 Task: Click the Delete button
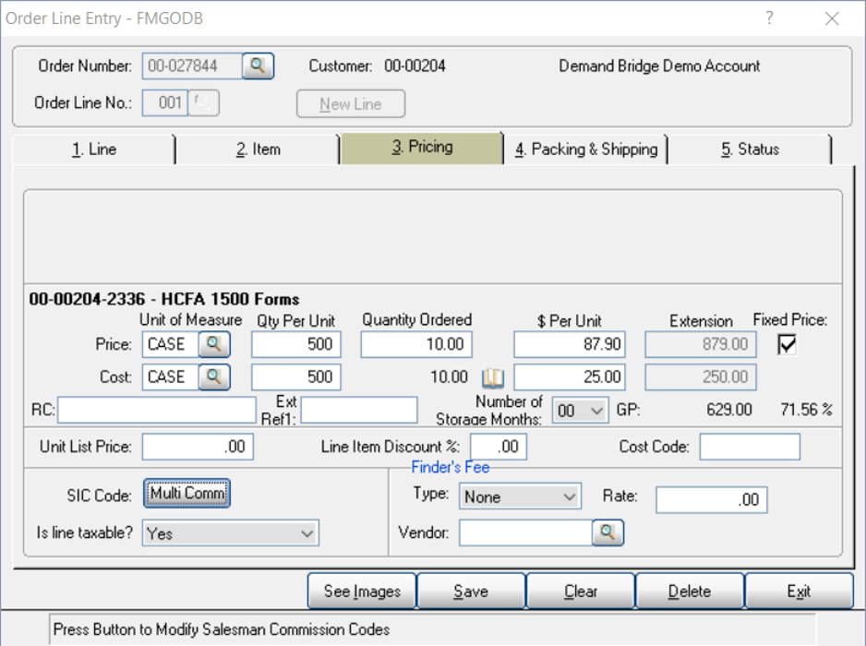click(x=690, y=592)
